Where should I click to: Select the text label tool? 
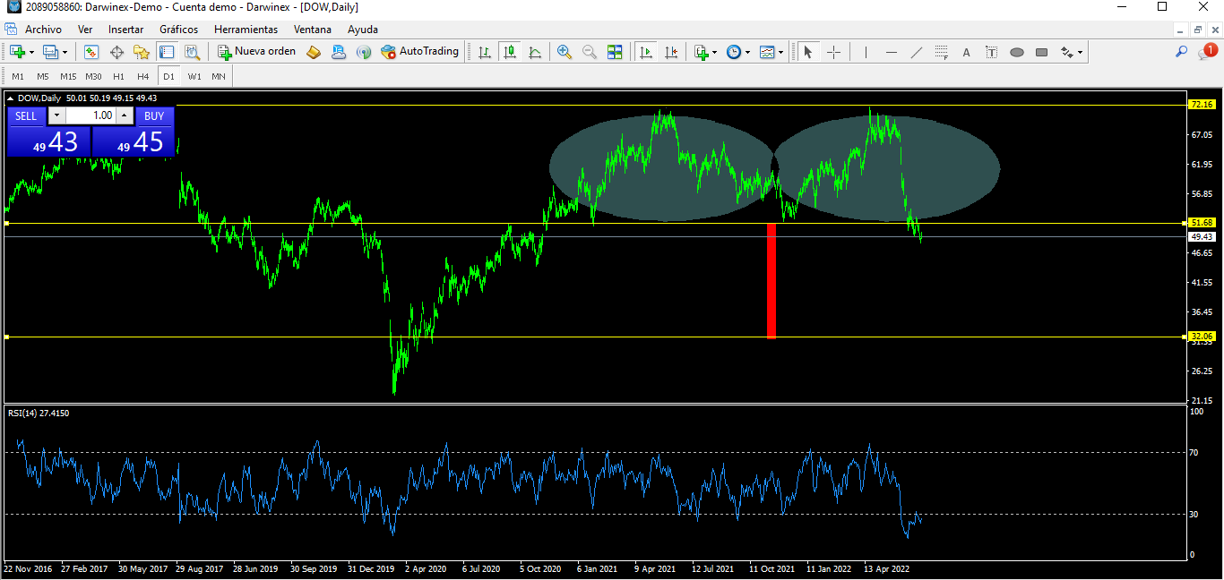pyautogui.click(x=967, y=52)
